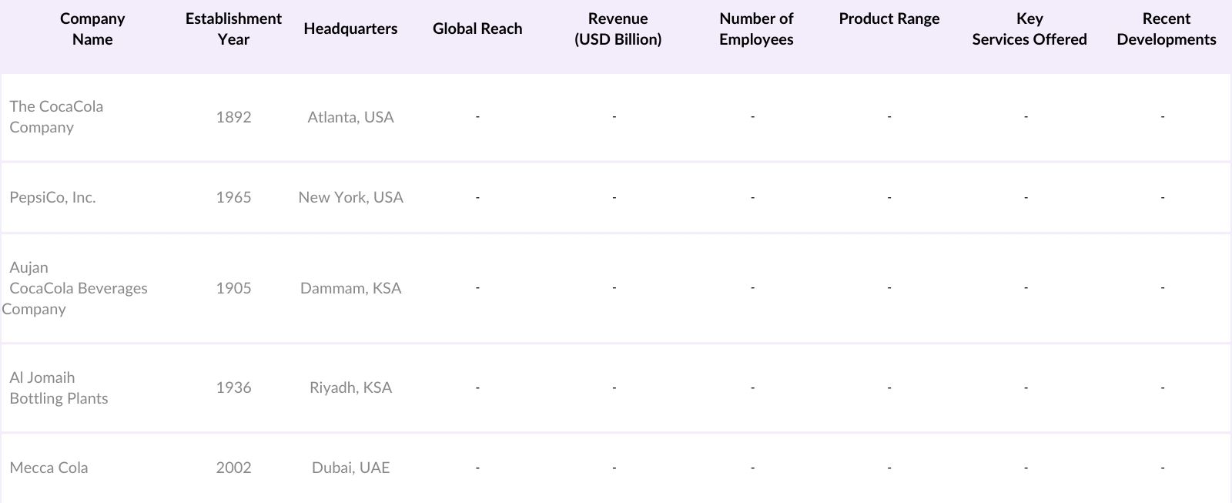The image size is (1232, 503).
Task: Click Al Jomaih Bottling Plants cell
Action: point(59,387)
